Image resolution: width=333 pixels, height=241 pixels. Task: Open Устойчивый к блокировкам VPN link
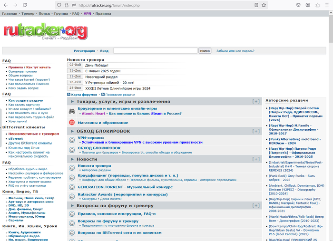(142, 142)
